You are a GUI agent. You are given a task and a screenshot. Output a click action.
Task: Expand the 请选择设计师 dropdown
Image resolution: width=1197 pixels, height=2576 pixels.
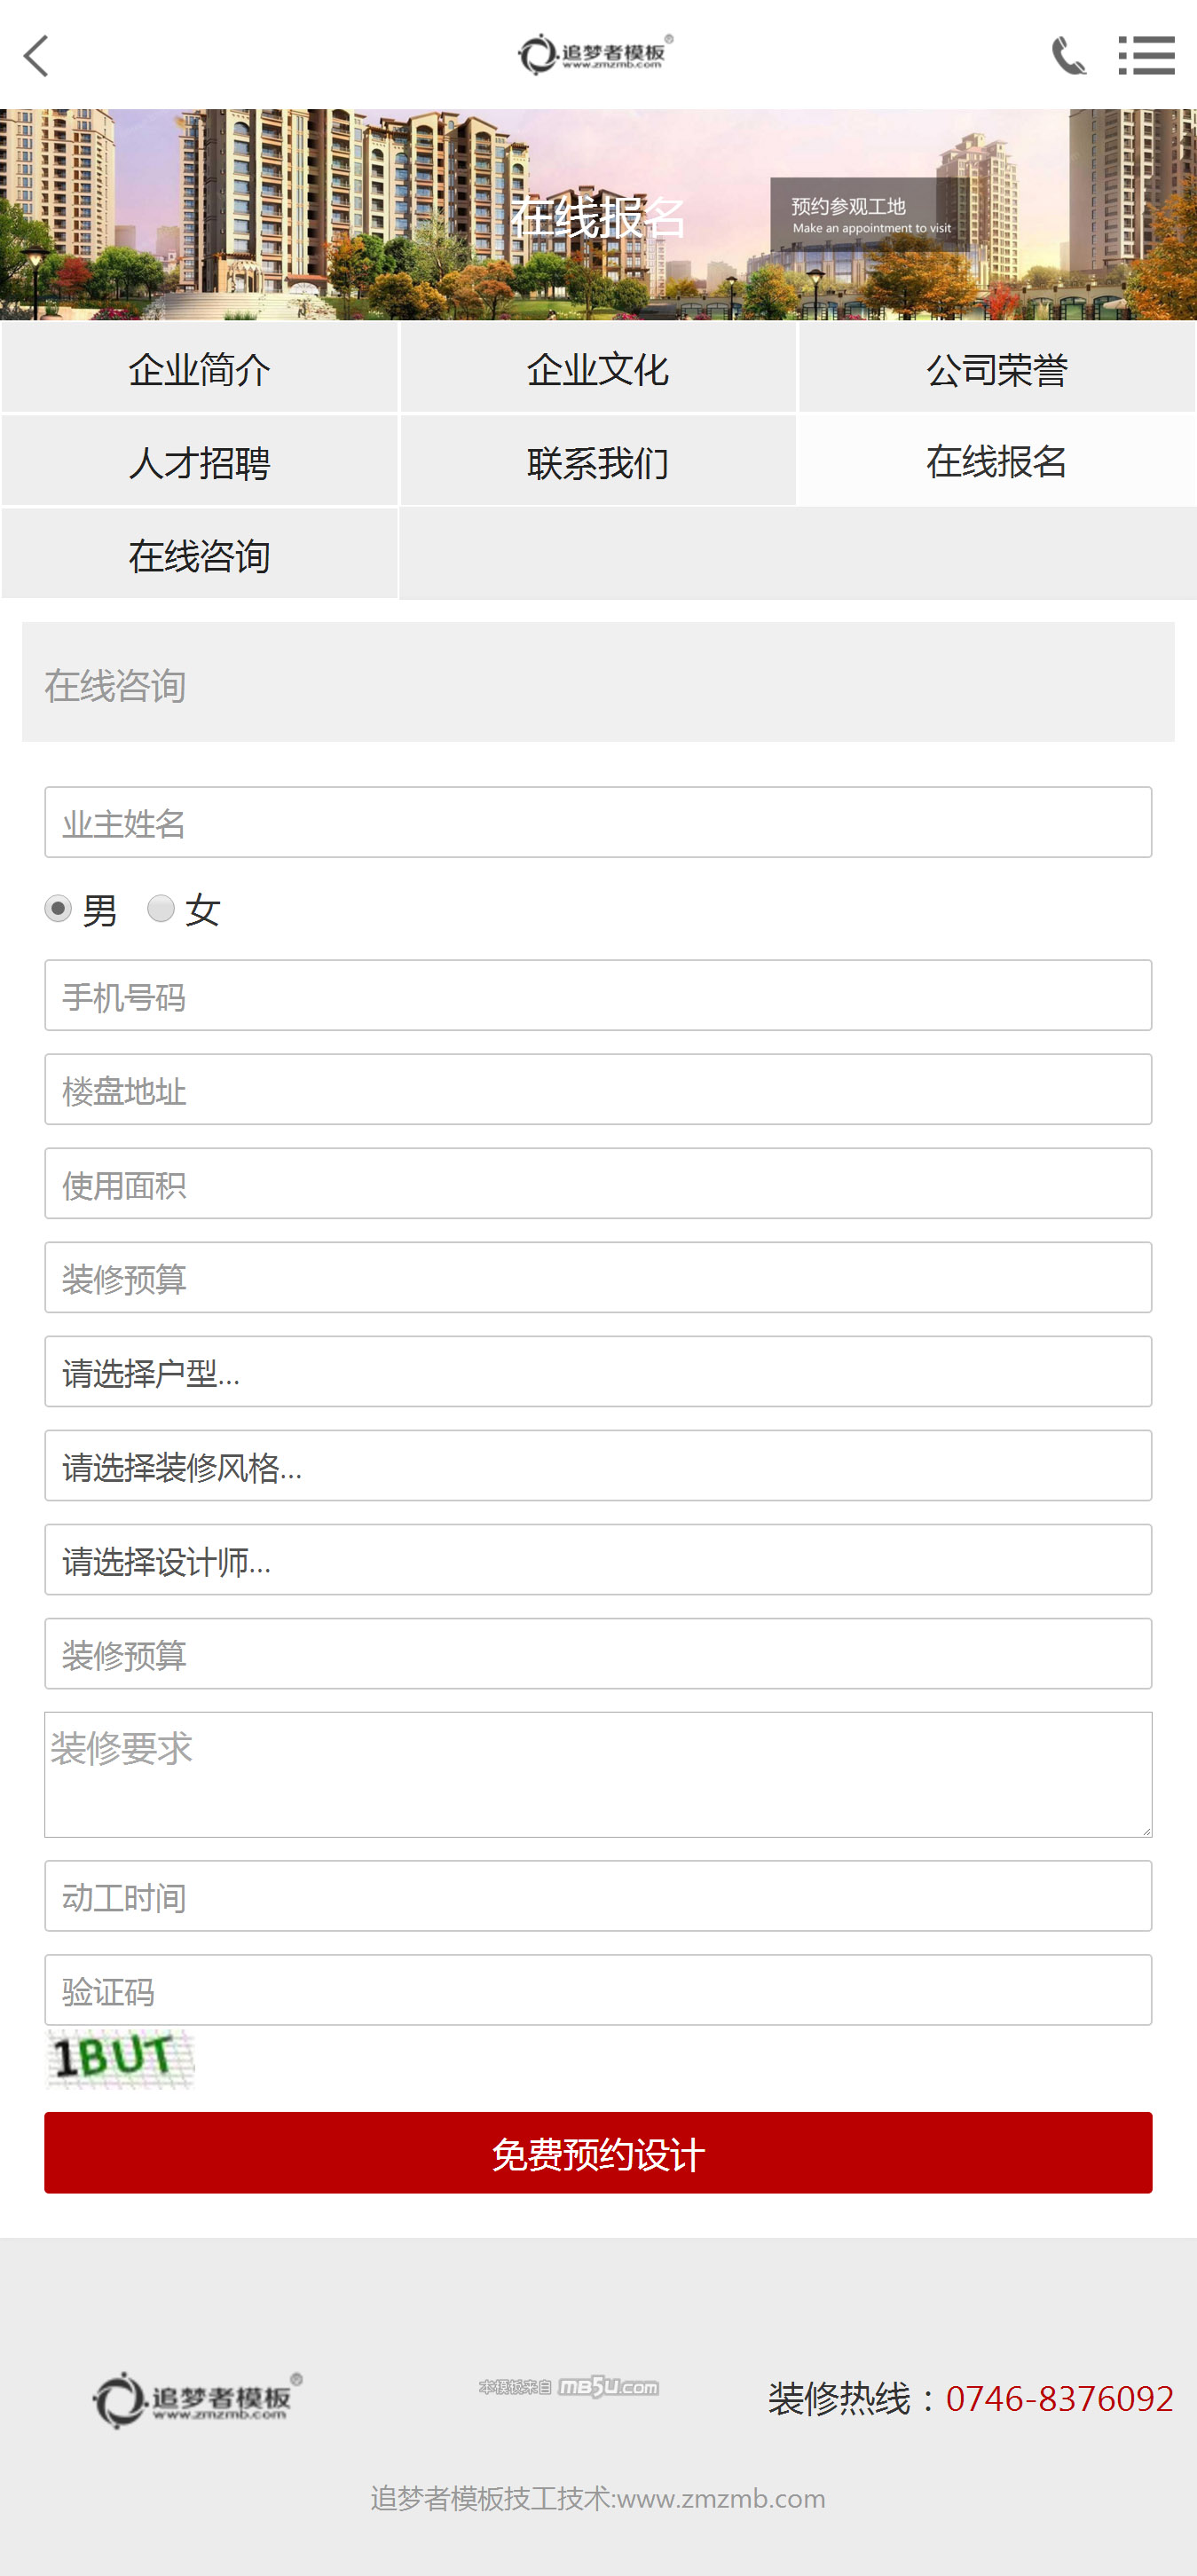tap(598, 1559)
